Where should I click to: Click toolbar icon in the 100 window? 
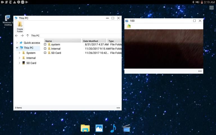(x=129, y=26)
